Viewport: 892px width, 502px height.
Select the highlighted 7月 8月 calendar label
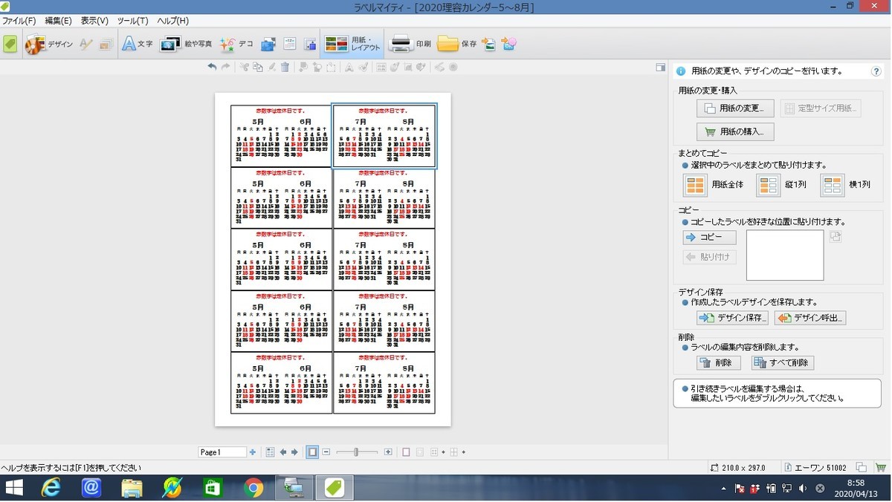(384, 136)
